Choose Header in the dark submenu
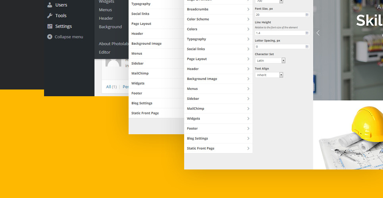This screenshot has height=198, width=383. 106,18
